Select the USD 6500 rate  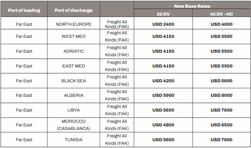coord(221,125)
